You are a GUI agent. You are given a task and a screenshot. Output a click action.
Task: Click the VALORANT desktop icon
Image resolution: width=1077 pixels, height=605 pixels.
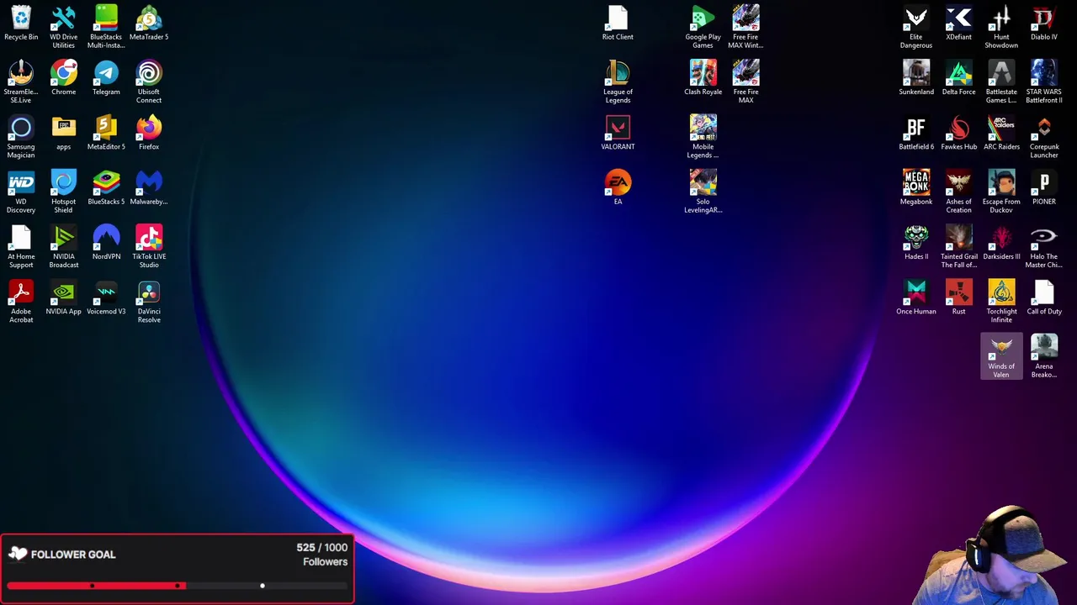click(618, 127)
